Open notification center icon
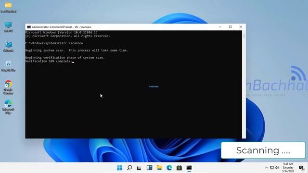 click(x=301, y=168)
